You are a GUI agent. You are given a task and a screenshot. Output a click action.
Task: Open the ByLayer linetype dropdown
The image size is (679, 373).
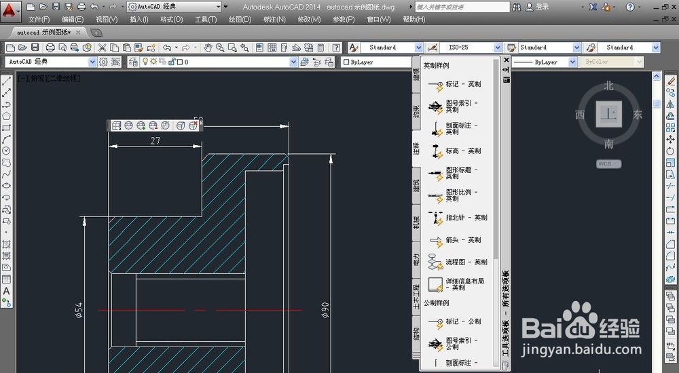572,62
